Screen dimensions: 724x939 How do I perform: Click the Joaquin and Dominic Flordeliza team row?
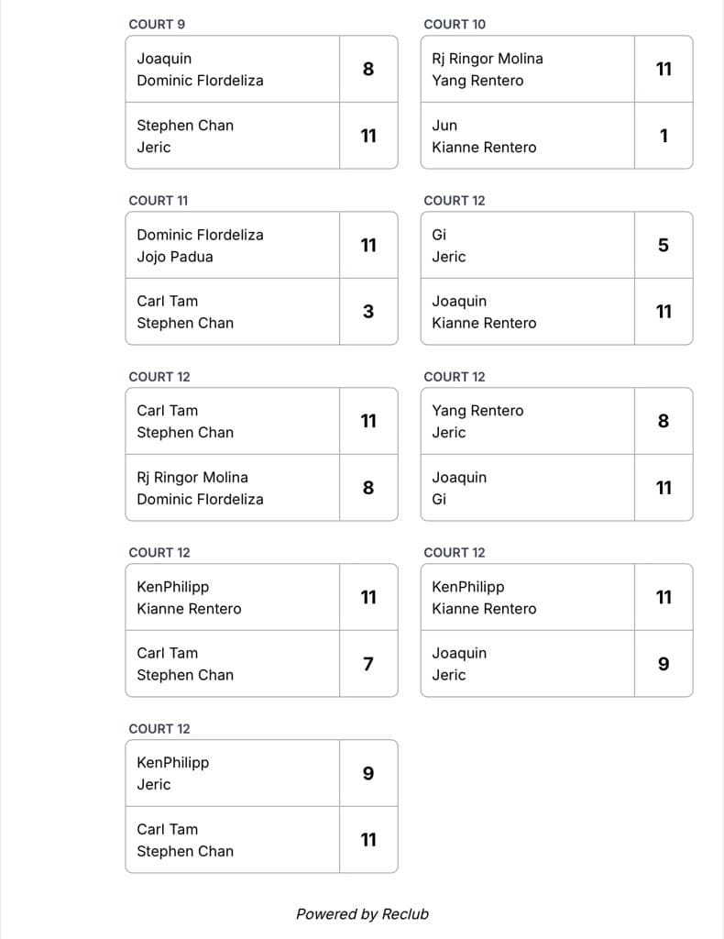[x=261, y=70]
